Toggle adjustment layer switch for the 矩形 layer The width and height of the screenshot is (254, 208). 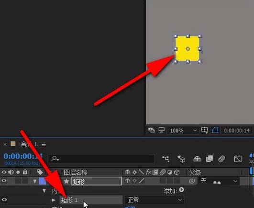click(x=170, y=181)
